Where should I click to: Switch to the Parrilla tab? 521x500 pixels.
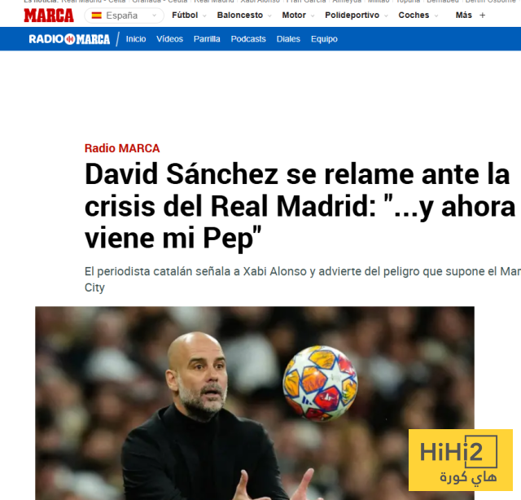pyautogui.click(x=207, y=39)
